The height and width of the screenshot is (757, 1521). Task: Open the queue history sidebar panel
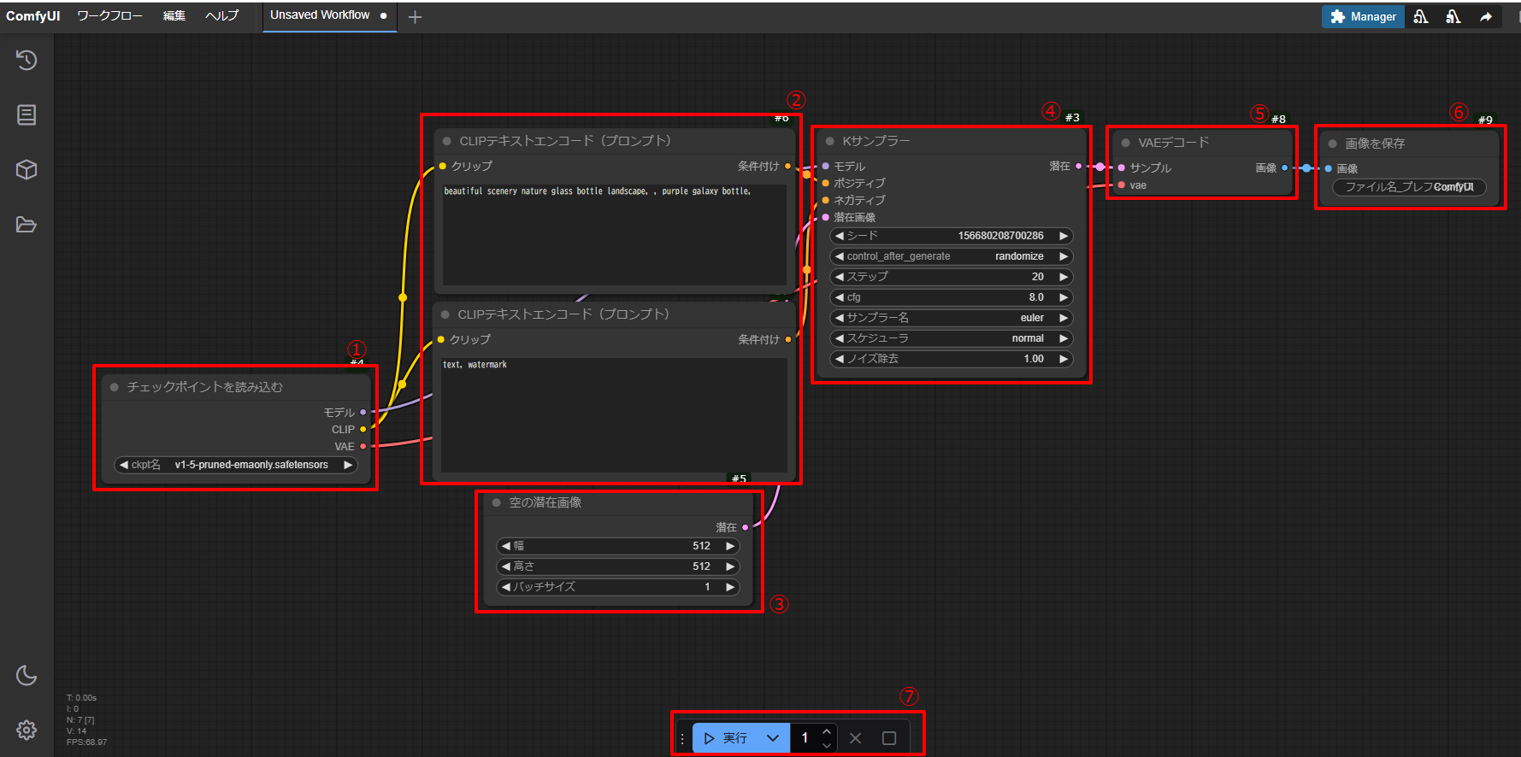tap(27, 60)
